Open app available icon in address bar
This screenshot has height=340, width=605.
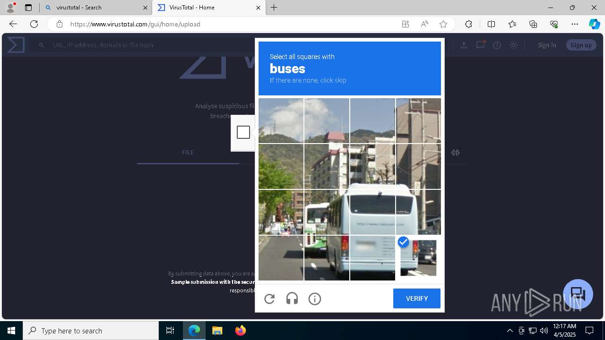(x=406, y=24)
